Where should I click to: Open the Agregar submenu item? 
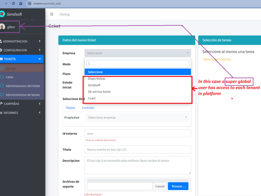click(x=22, y=68)
